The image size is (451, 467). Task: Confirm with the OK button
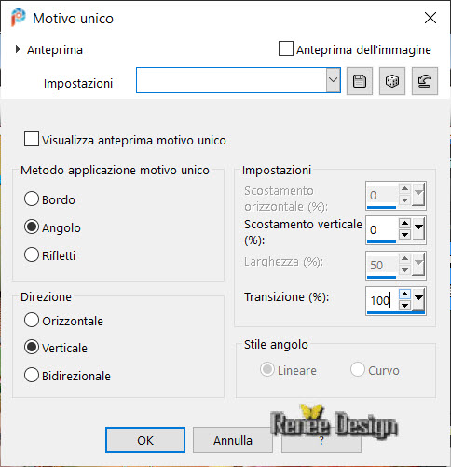click(x=145, y=440)
